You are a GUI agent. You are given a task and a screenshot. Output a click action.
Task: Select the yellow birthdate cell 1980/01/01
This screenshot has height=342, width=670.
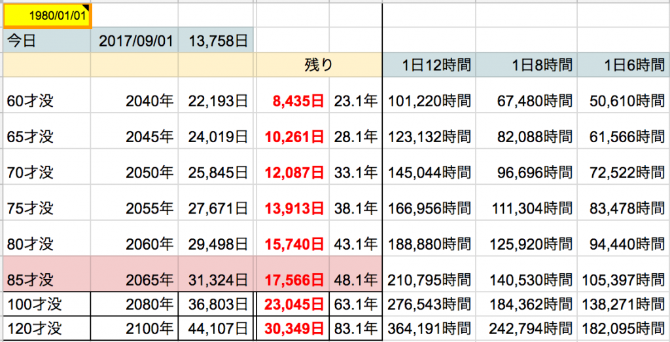pyautogui.click(x=47, y=14)
